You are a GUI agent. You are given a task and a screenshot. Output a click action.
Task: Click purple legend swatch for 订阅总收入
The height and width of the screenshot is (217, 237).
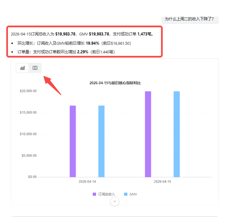[x=95, y=194]
